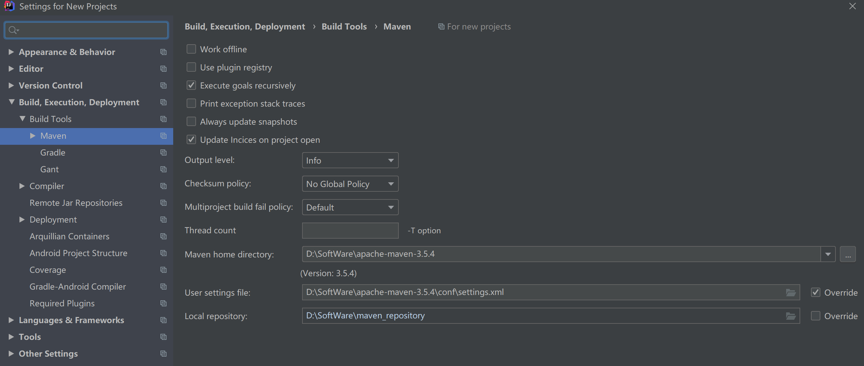The height and width of the screenshot is (366, 864).
Task: Click the copy icon next to Gradle
Action: point(163,152)
